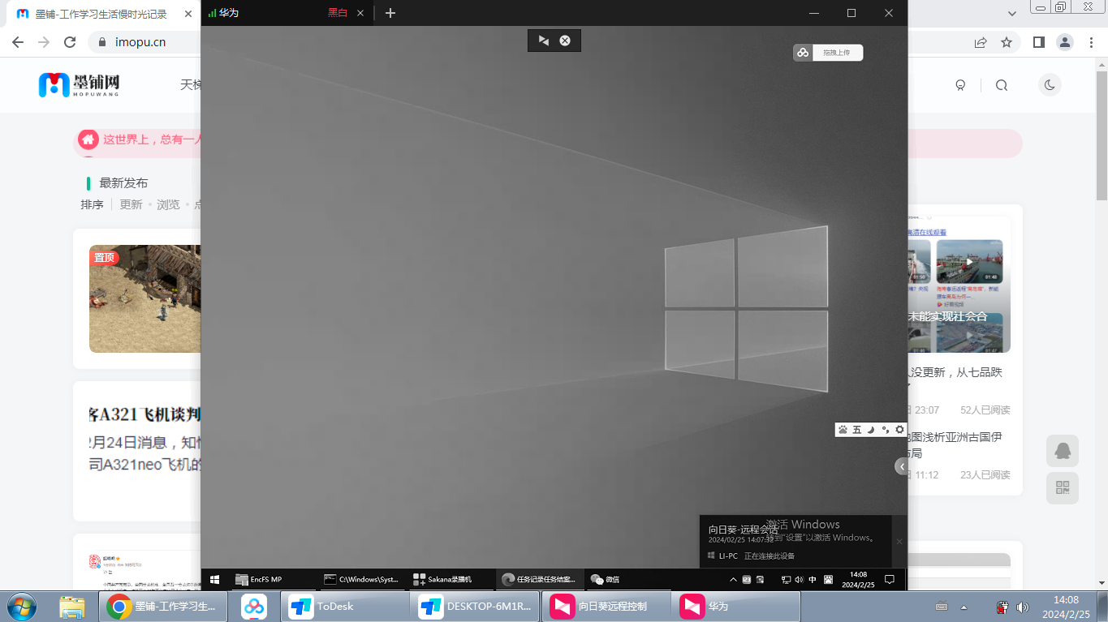This screenshot has height=622, width=1108.
Task: Toggle the remote tray 中 input language
Action: point(813,580)
